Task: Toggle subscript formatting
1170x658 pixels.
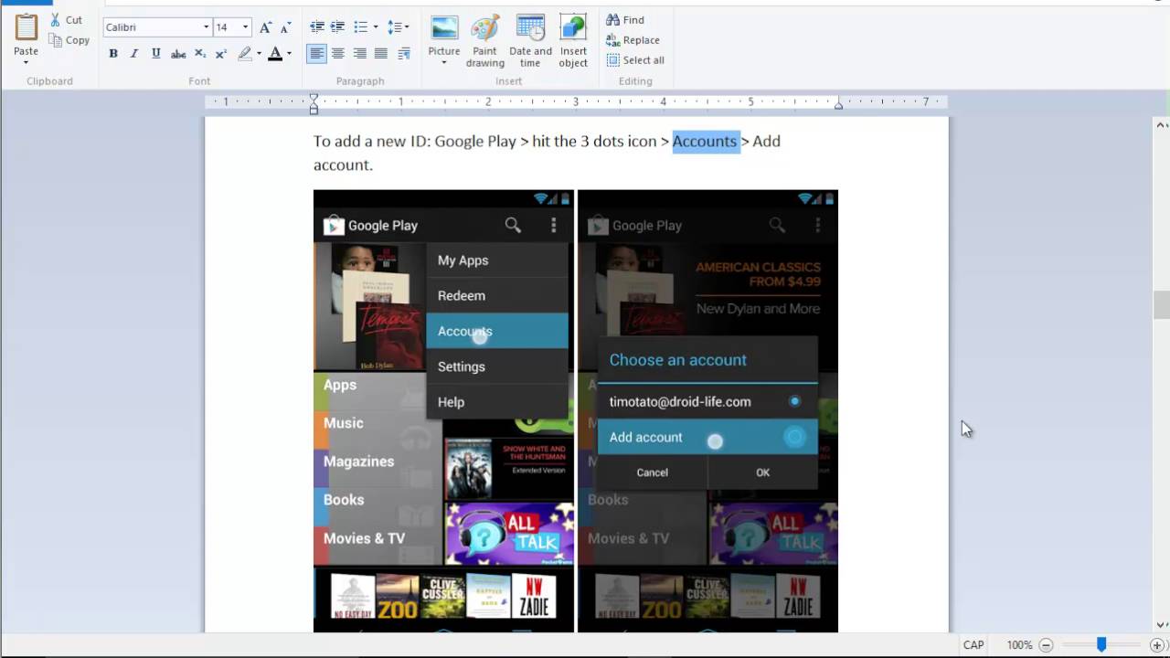Action: (200, 54)
